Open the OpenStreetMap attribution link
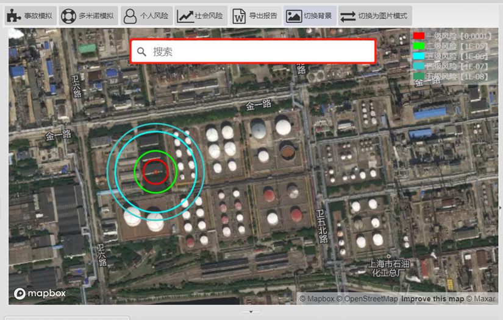Image resolution: width=503 pixels, height=320 pixels. [368, 299]
